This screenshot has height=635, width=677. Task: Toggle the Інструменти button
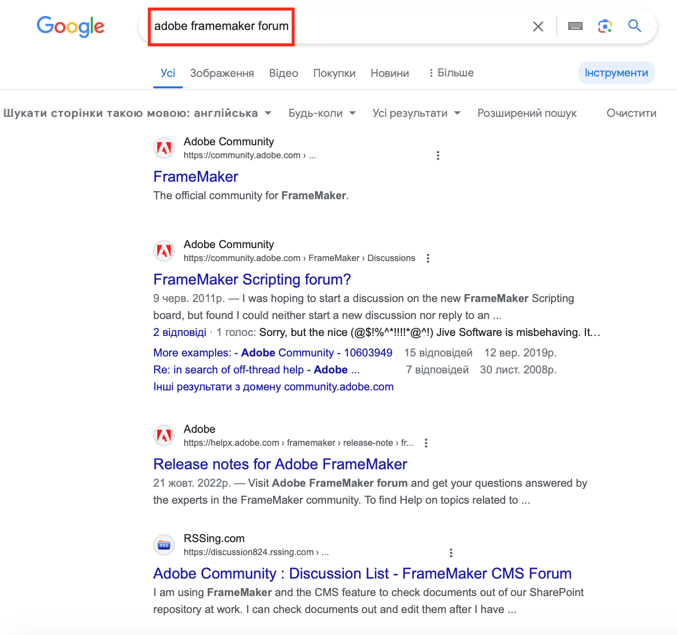coord(617,73)
